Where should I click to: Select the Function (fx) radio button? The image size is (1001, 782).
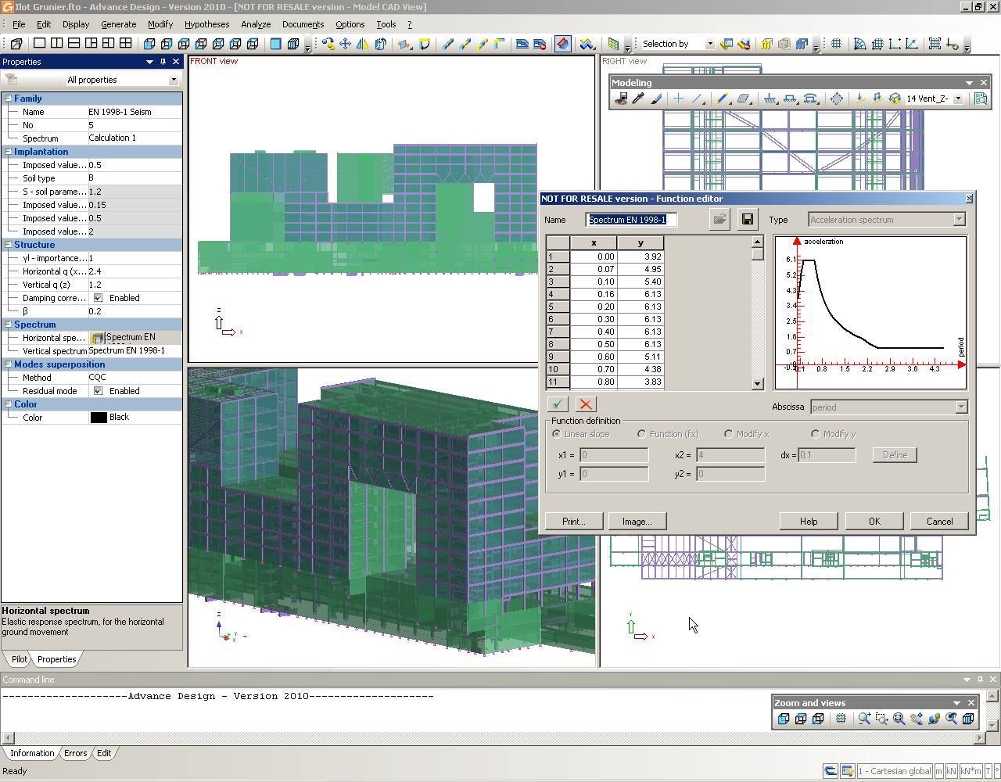pos(642,434)
